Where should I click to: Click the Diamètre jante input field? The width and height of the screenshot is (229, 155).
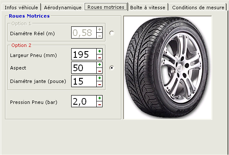(84, 81)
